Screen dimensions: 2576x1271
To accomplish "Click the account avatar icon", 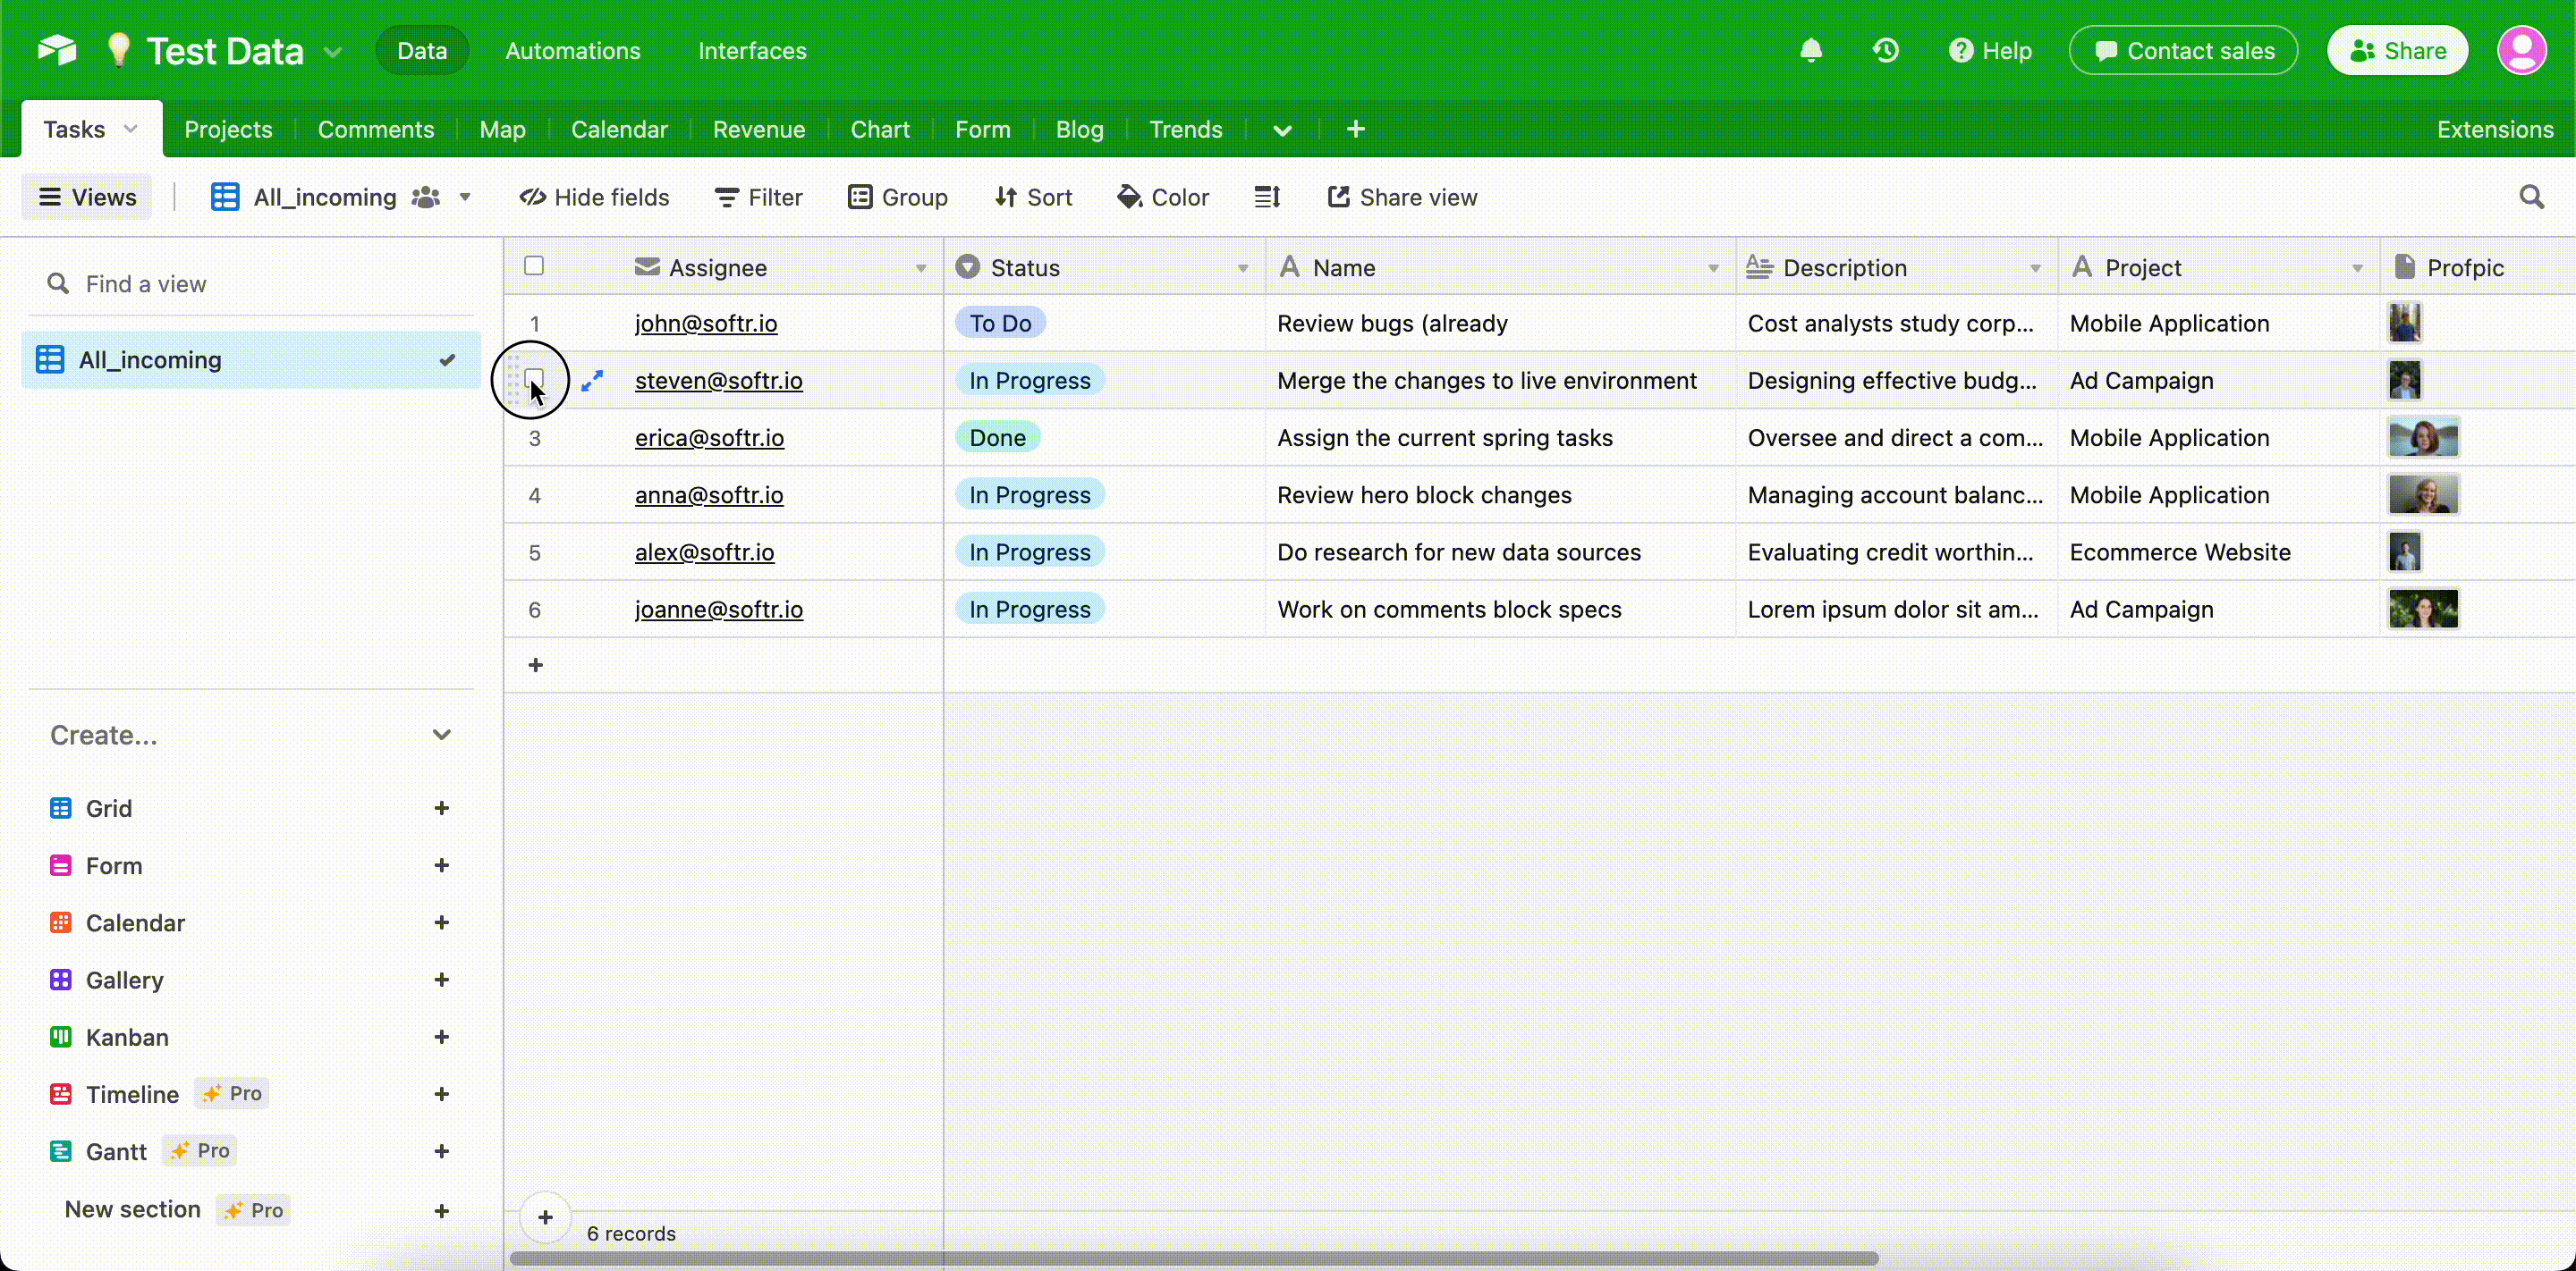I will tap(2521, 51).
